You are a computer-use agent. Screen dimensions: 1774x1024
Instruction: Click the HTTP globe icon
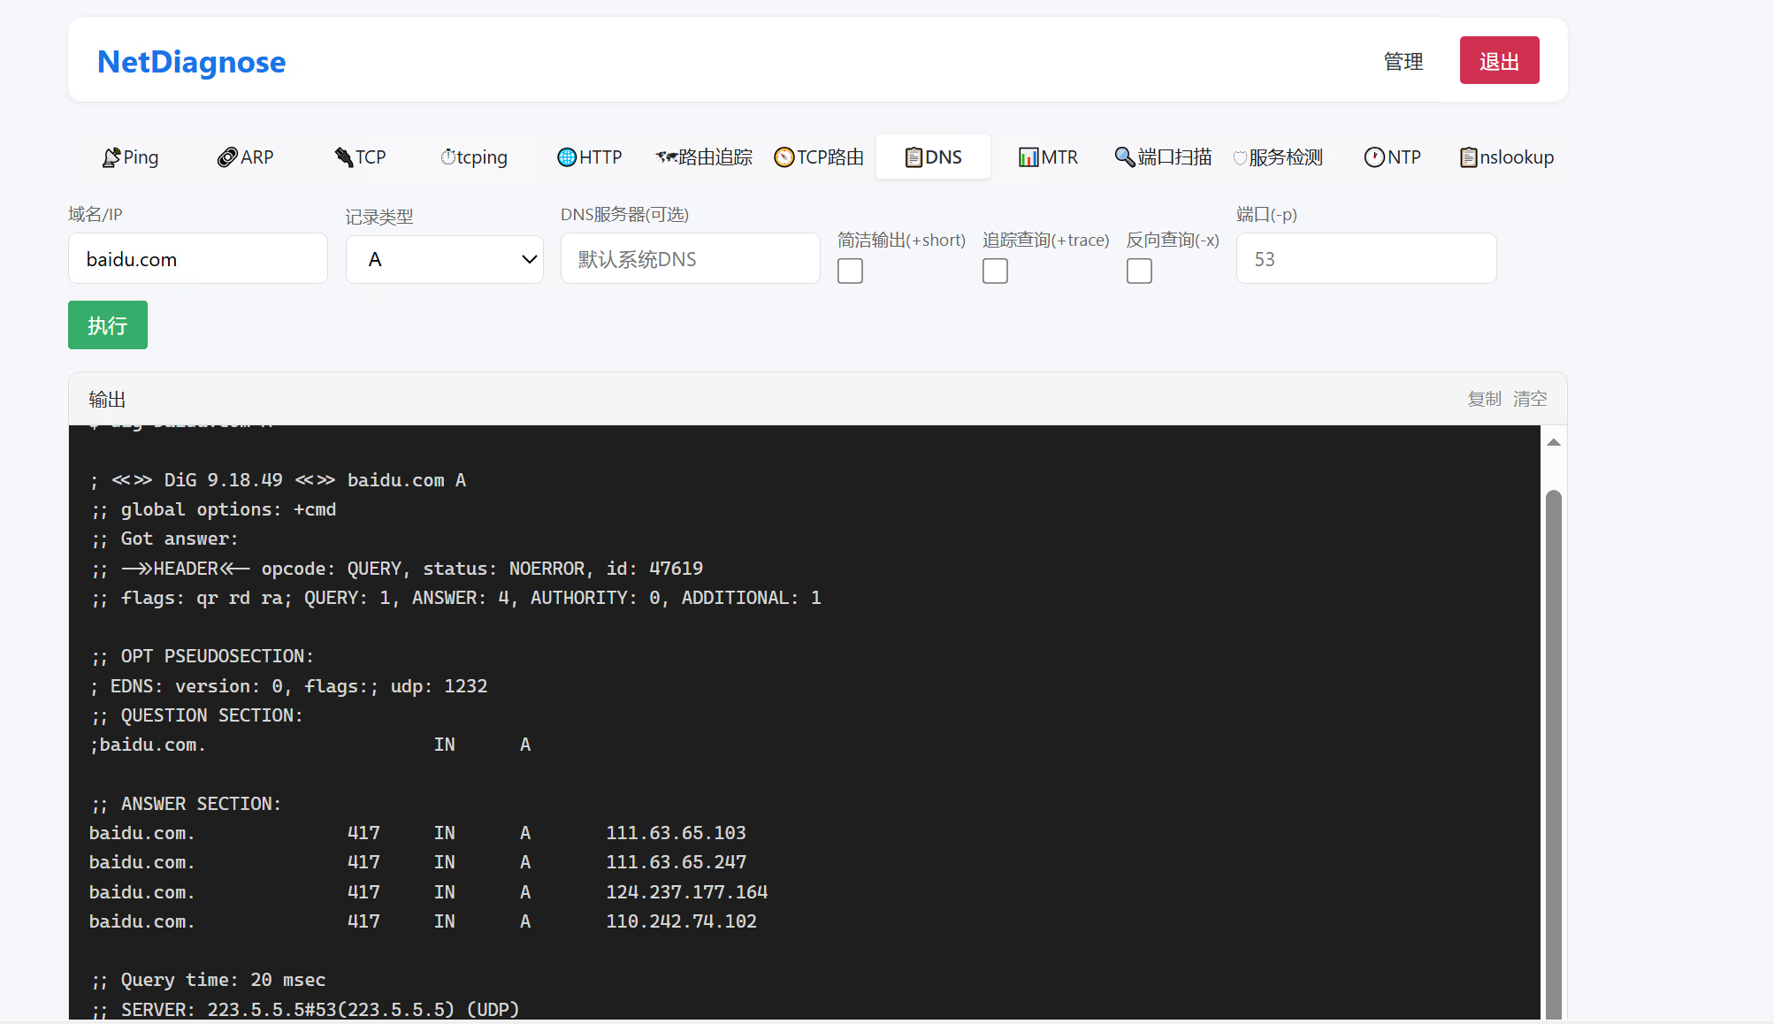tap(567, 157)
